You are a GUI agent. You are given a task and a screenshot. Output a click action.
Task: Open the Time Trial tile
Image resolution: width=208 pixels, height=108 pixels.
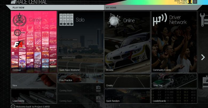point(174,81)
